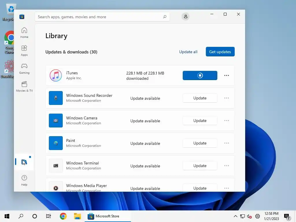This screenshot has height=222, width=296.
Task: Open more options for iTunes
Action: [227, 75]
